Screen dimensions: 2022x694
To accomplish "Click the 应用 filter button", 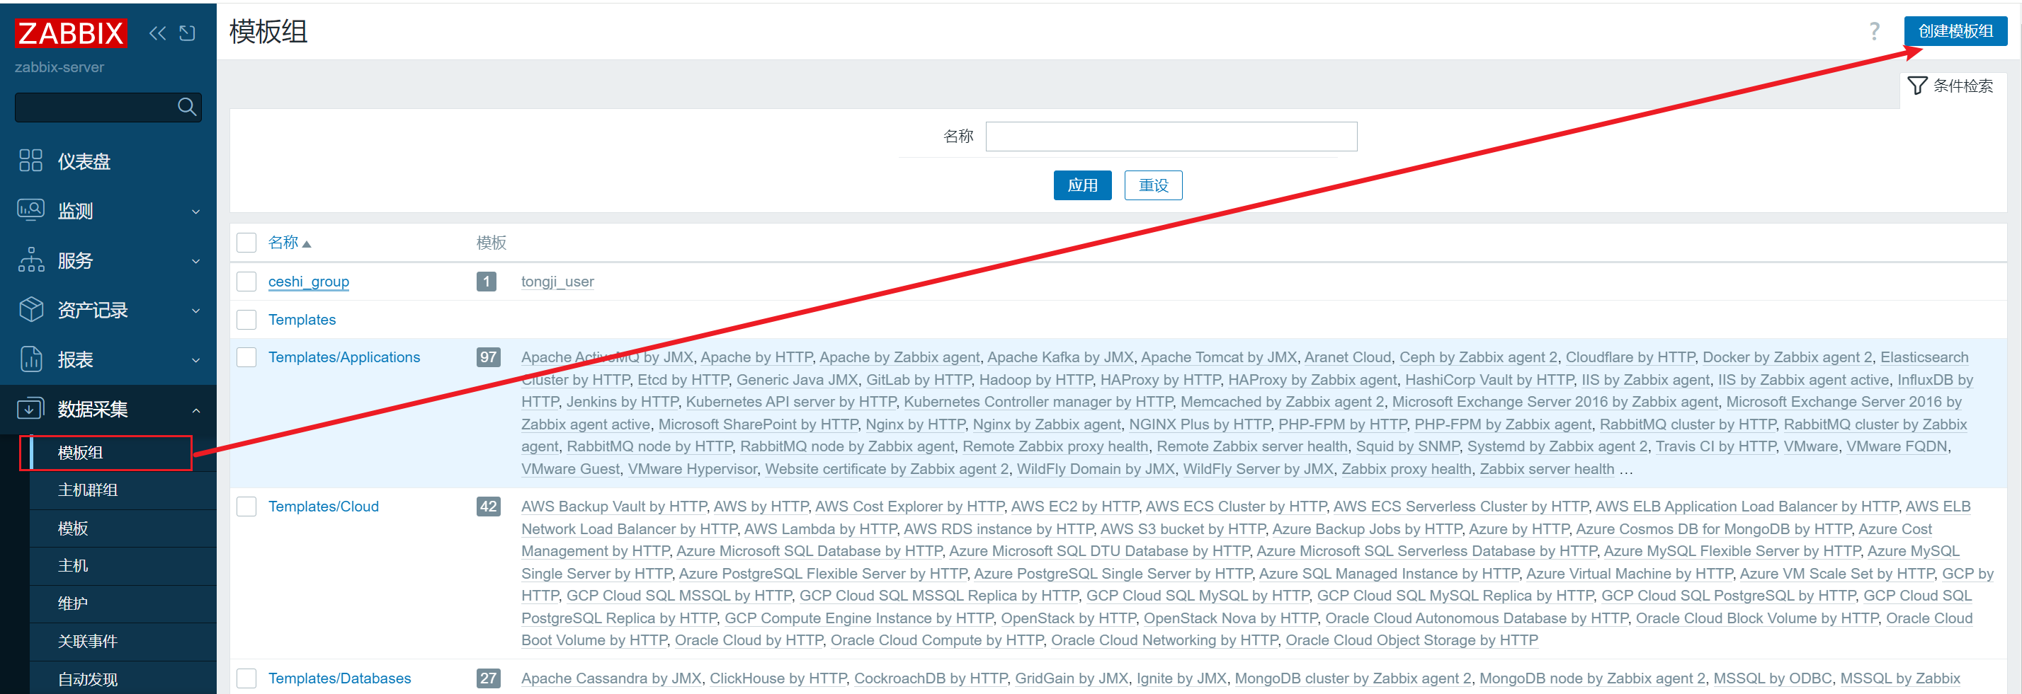I will (1081, 185).
